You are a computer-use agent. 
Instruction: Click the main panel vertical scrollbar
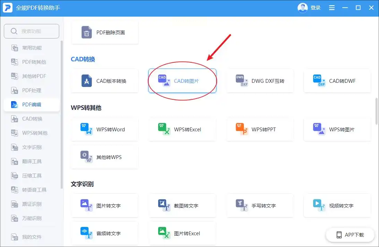pos(376,111)
